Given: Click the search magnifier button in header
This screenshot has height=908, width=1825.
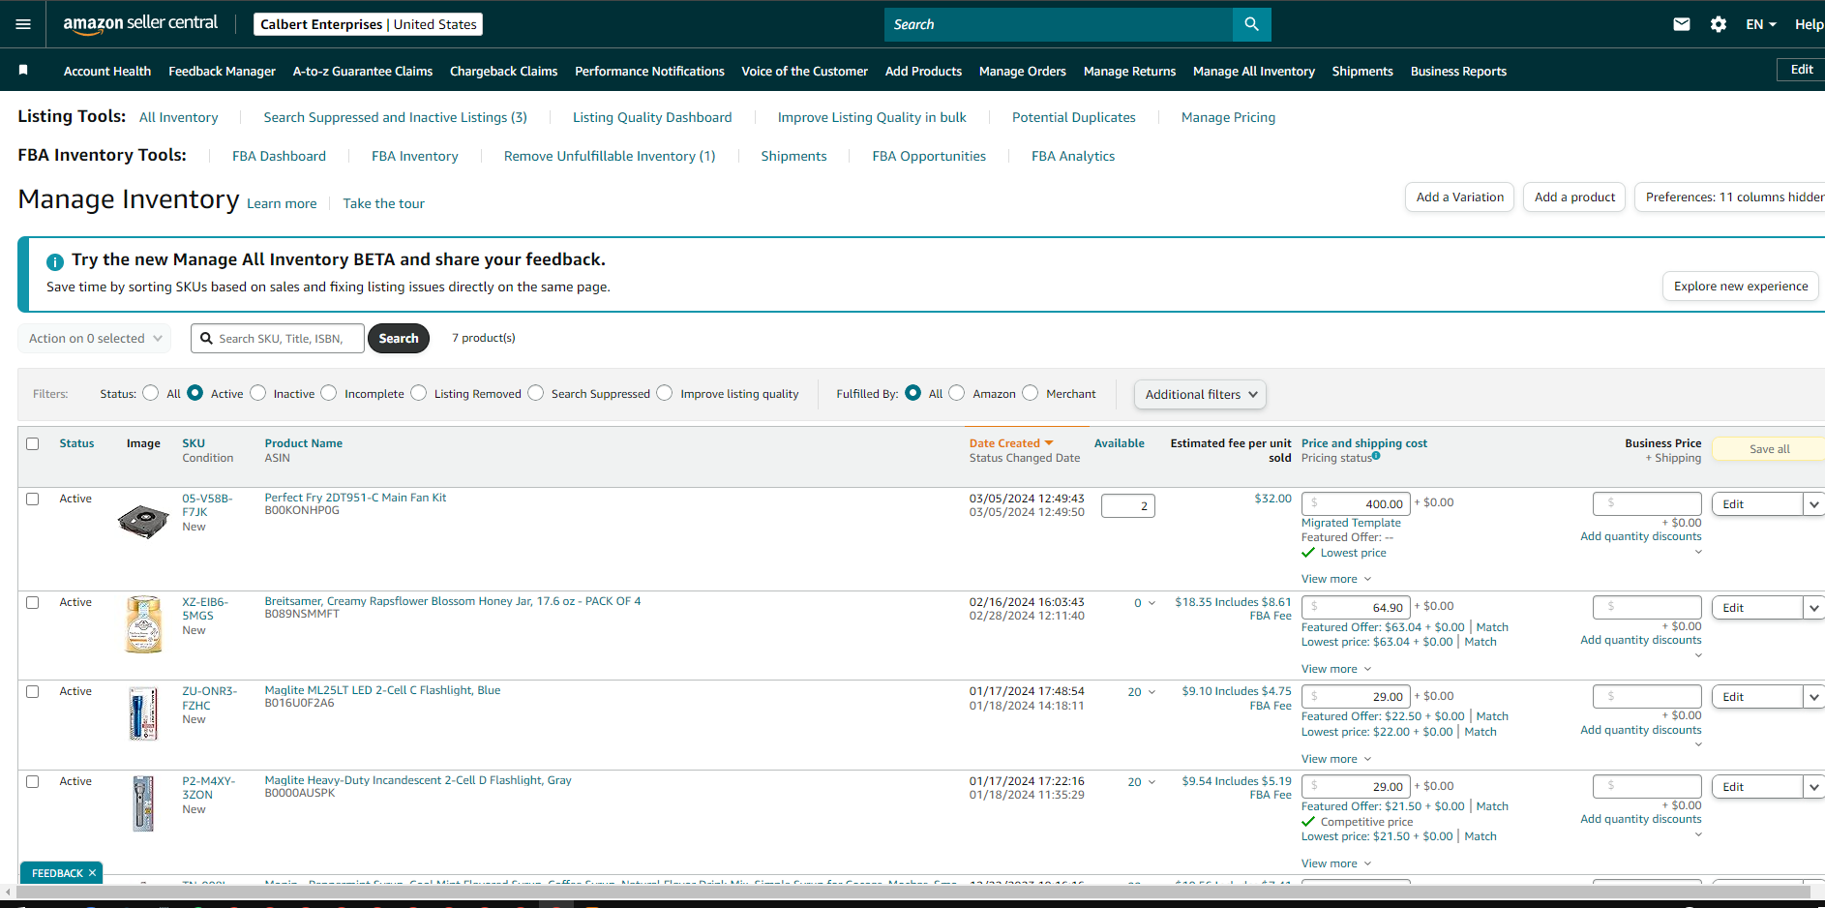Looking at the screenshot, I should coord(1251,24).
